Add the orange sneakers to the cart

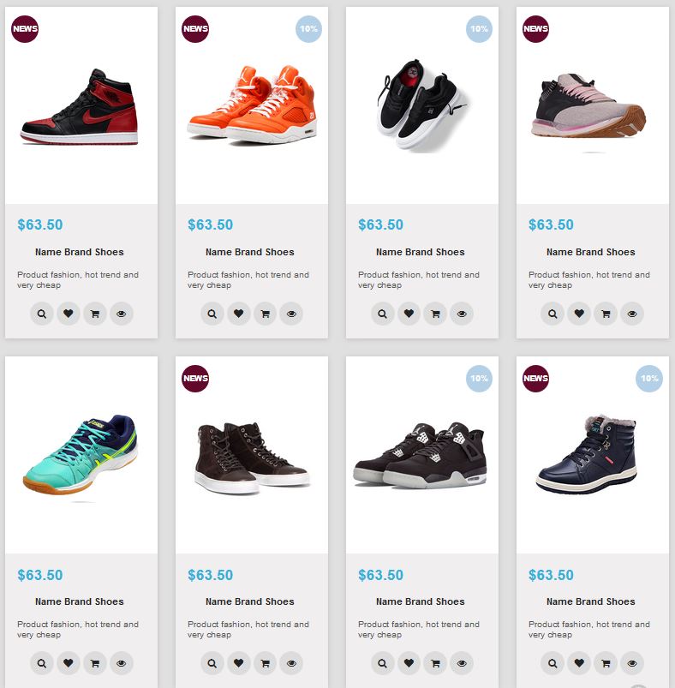265,313
